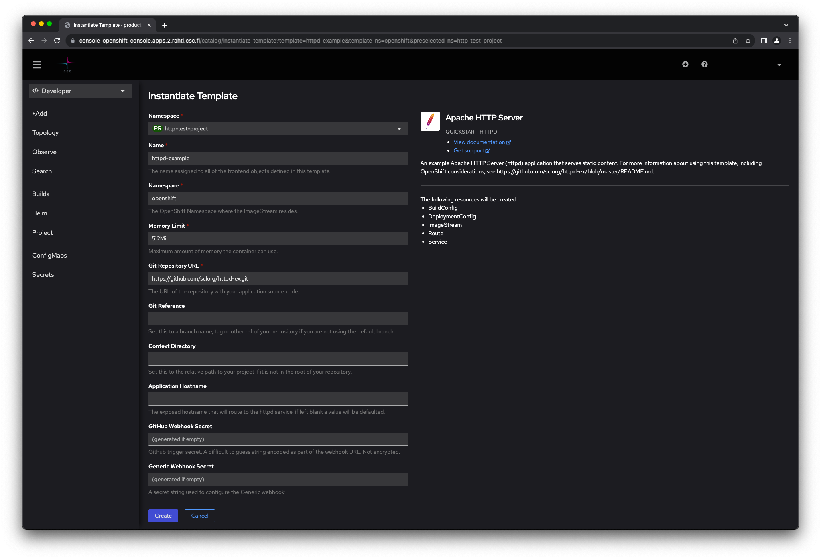This screenshot has height=559, width=821.
Task: Focus the Memory Limit field
Action: point(278,238)
